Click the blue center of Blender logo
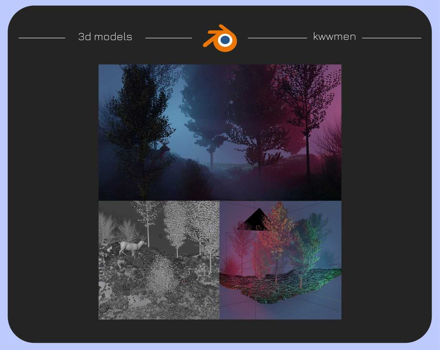This screenshot has height=350, width=440. (225, 40)
